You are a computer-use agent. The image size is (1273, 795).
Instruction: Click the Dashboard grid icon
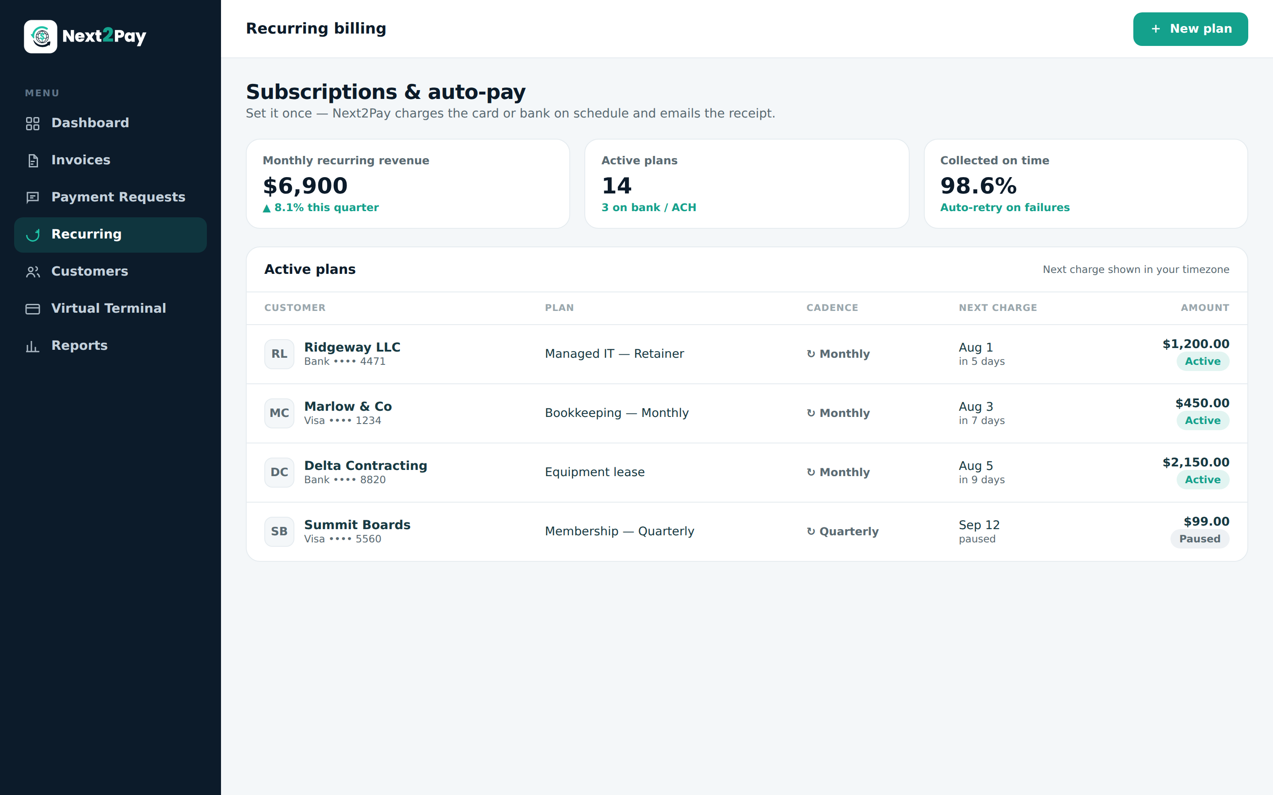click(33, 124)
